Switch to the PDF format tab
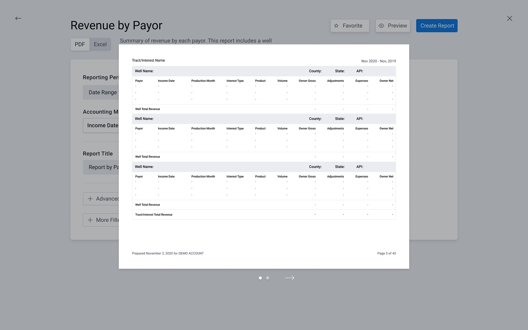The width and height of the screenshot is (528, 330). pos(80,44)
